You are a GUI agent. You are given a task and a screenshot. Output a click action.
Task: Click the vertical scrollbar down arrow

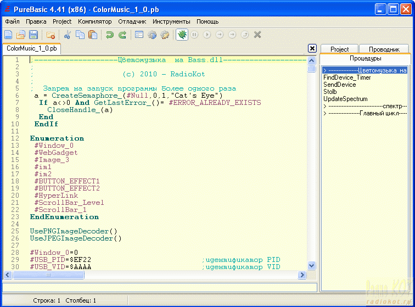click(312, 265)
